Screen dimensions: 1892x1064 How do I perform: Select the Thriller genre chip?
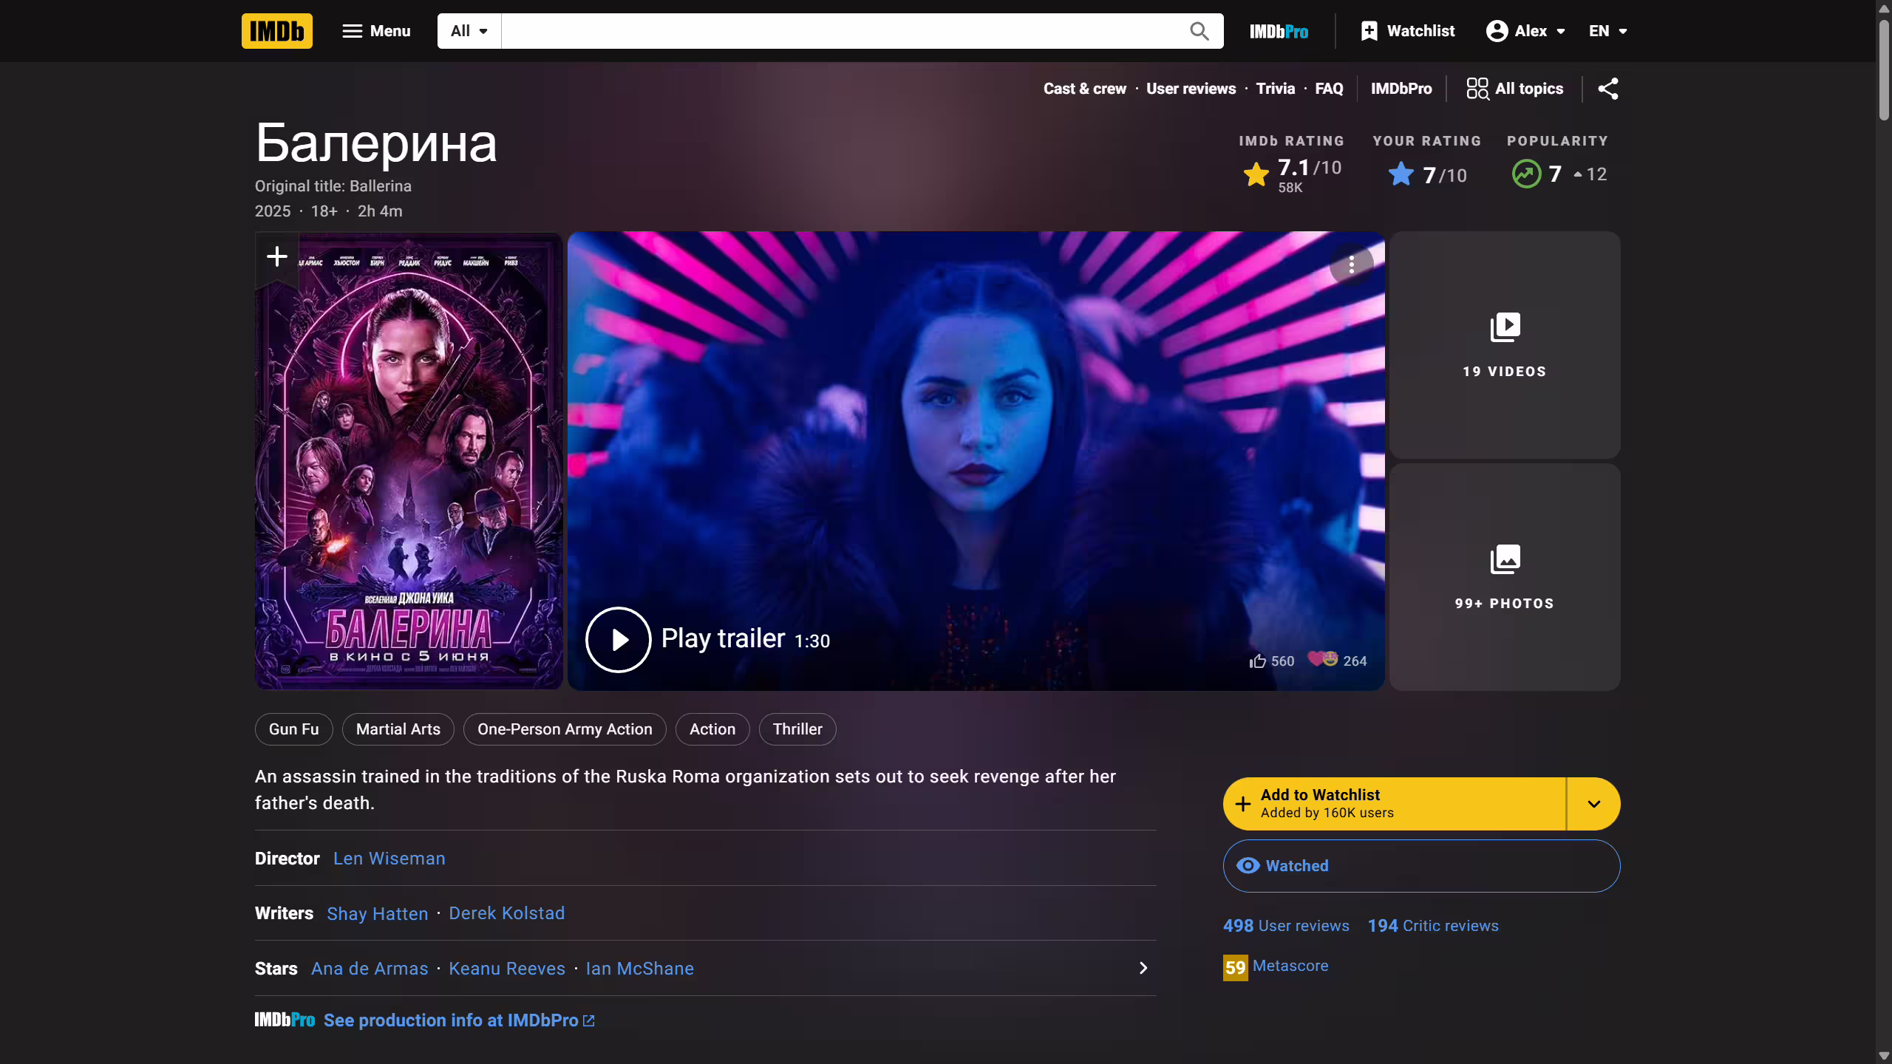797,729
